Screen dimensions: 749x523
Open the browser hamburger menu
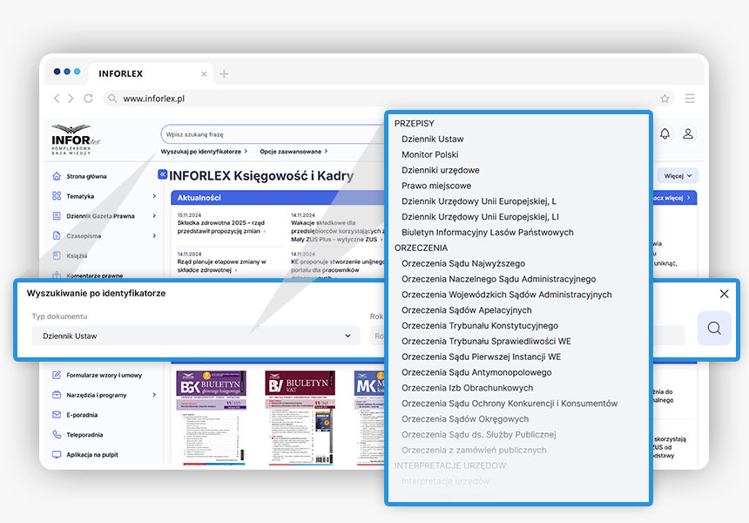pos(690,99)
